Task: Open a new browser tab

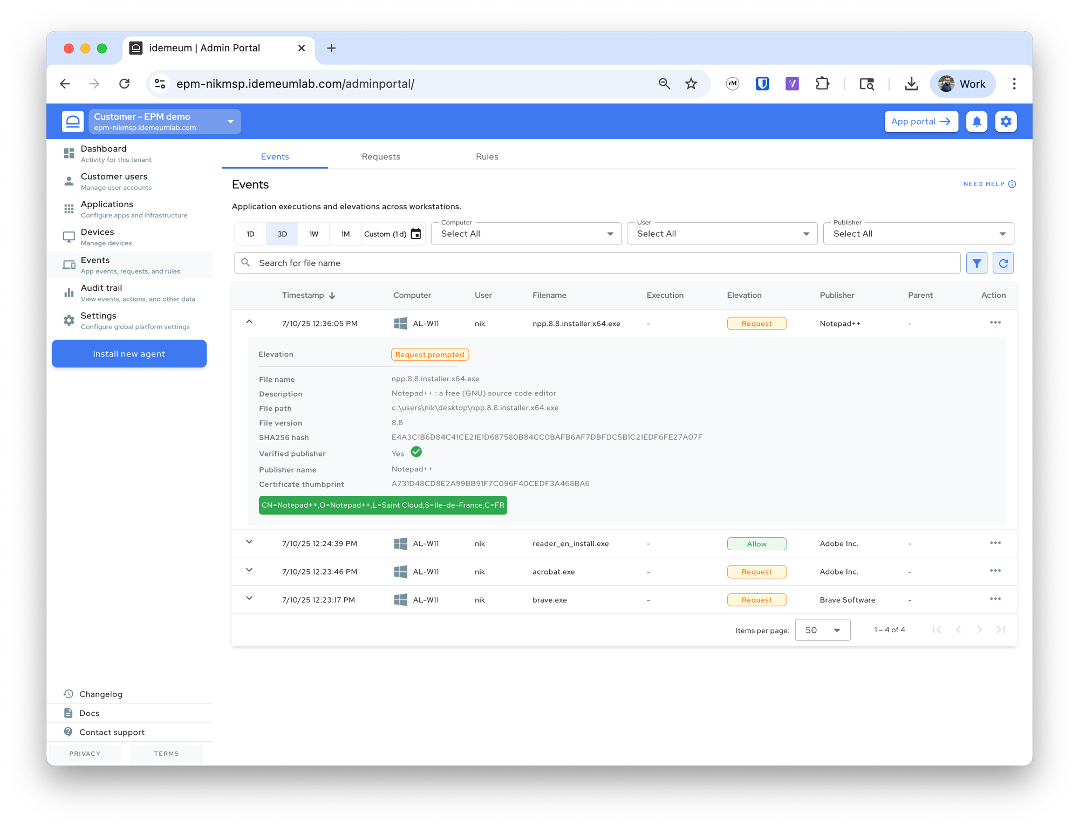Action: (331, 49)
